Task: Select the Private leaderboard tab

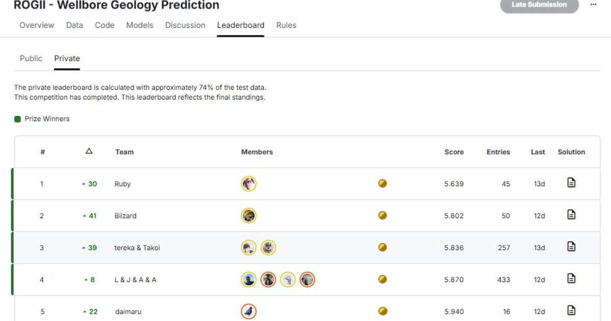Action: point(67,58)
